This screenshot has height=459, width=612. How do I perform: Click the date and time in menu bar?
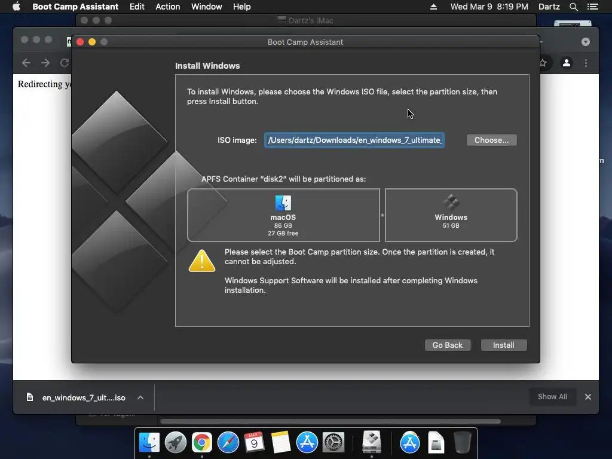489,7
